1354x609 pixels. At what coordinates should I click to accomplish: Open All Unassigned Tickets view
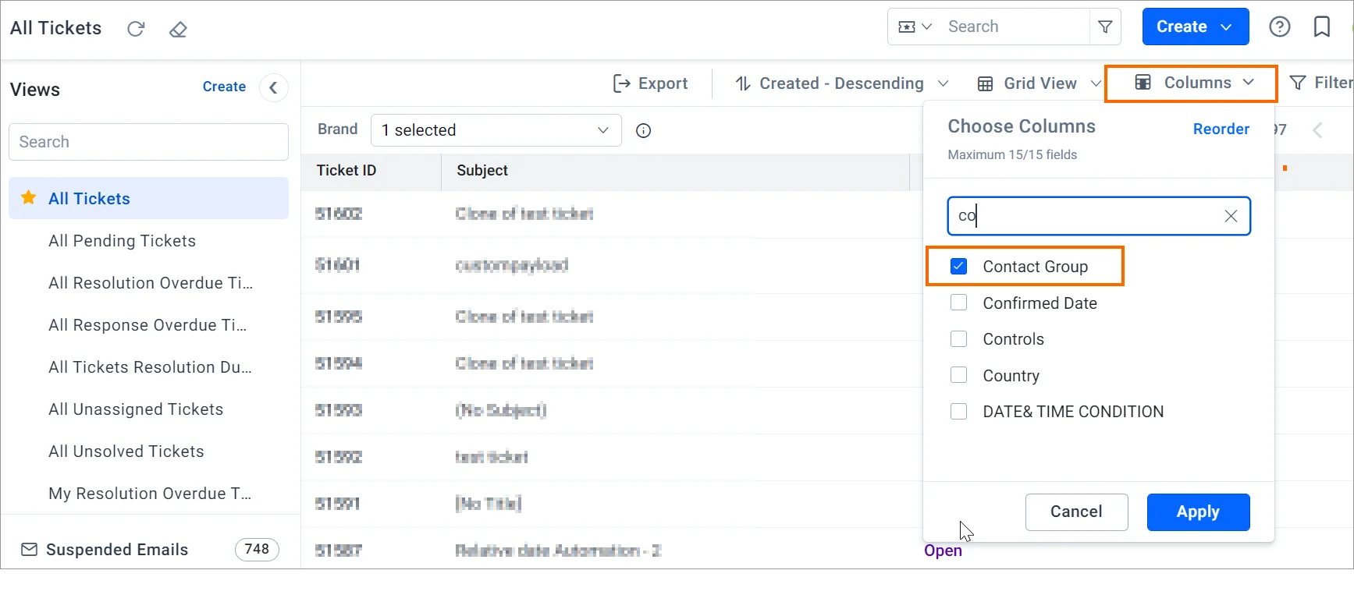(136, 409)
